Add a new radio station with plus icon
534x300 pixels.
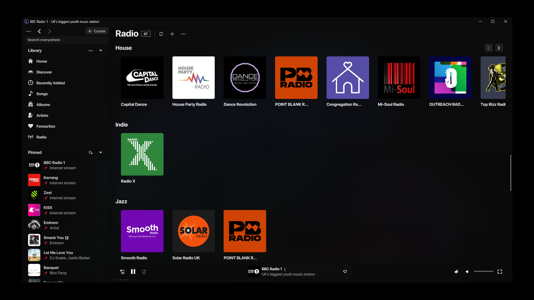click(172, 34)
